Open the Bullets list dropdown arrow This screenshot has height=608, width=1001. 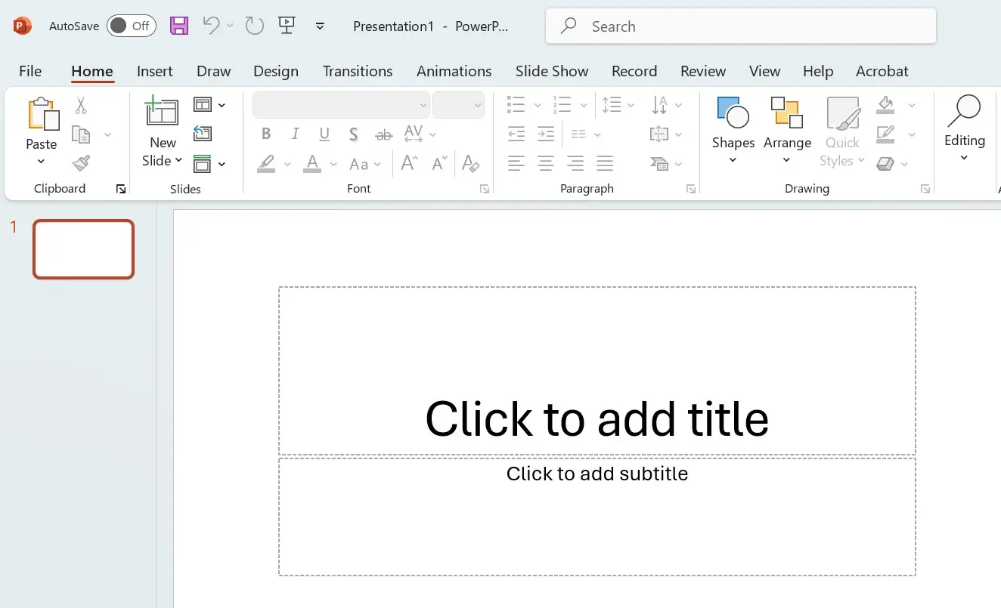537,104
